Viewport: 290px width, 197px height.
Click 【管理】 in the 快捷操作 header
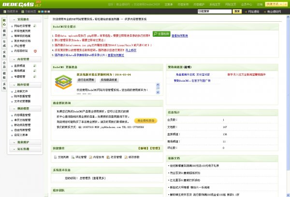pos(155,148)
